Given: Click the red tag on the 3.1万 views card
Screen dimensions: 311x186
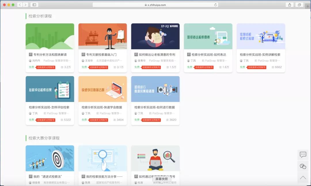Looking at the screenshot, I should click(98, 67).
